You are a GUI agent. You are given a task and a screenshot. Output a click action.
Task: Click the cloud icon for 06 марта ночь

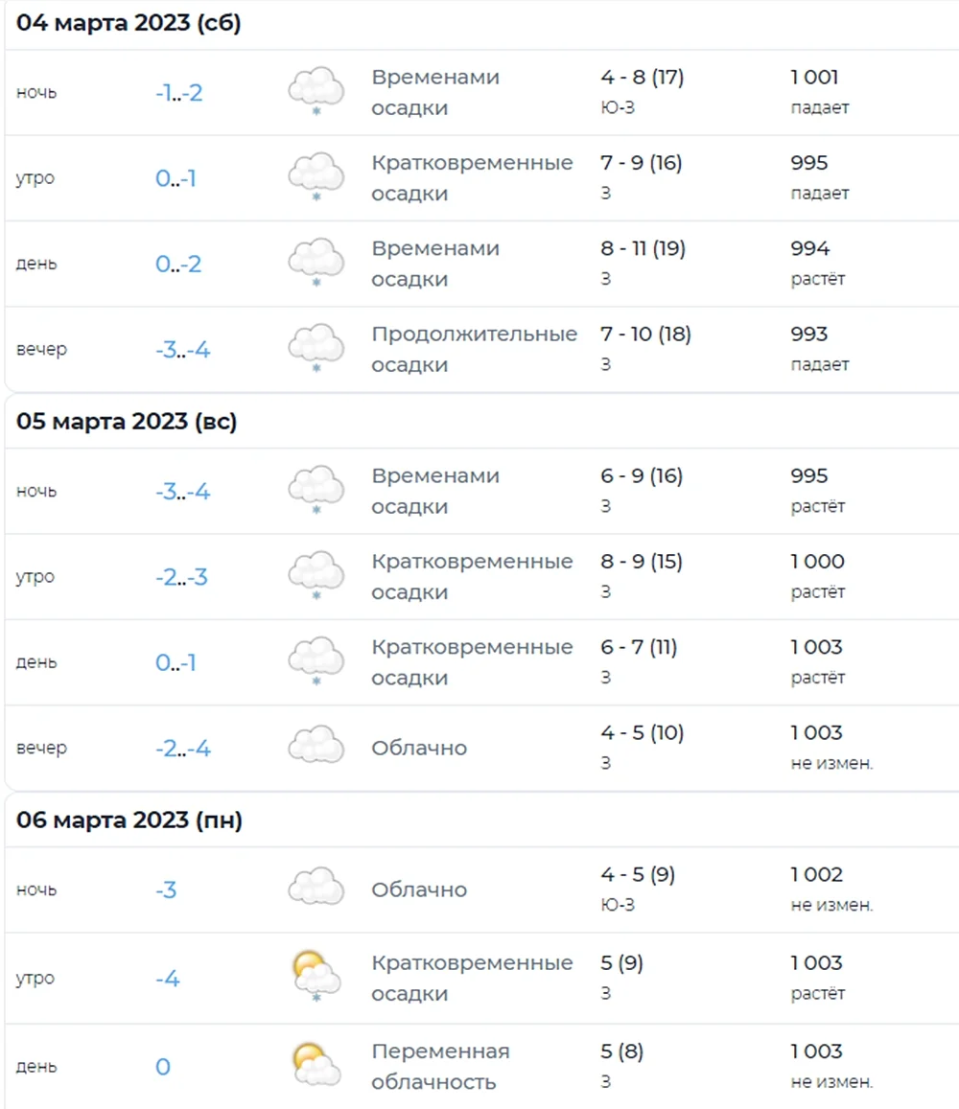(316, 887)
